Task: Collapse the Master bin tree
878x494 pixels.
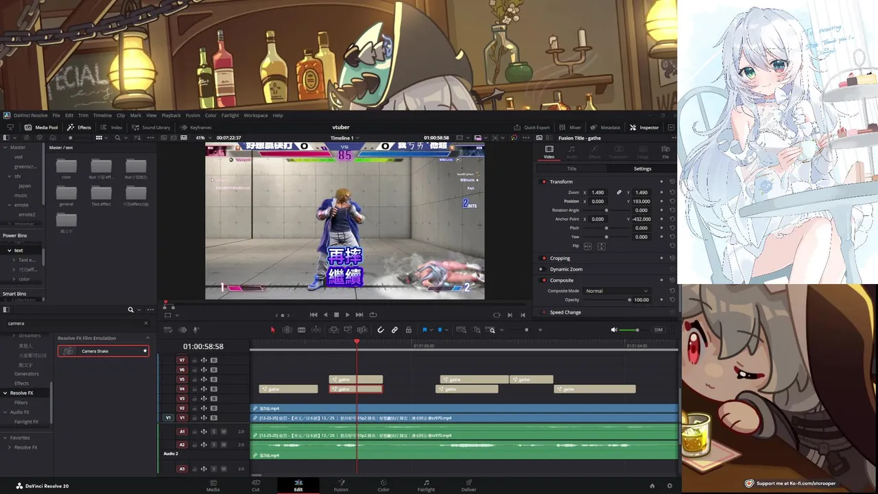Action: click(x=5, y=148)
